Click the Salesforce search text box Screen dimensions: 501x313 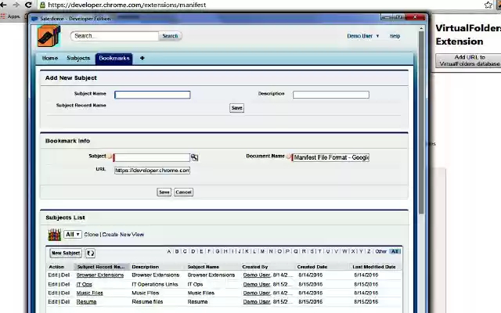point(114,36)
